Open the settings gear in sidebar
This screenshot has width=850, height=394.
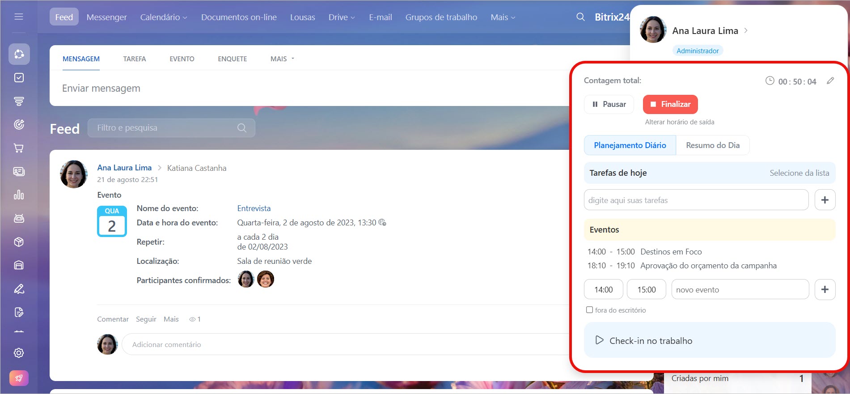click(19, 353)
